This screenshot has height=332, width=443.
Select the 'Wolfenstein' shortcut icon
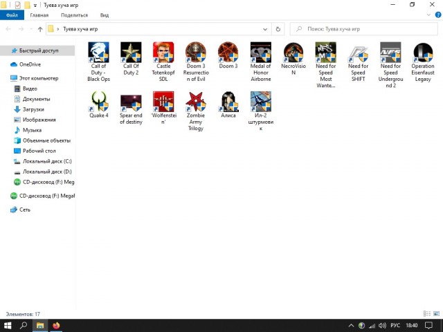[x=163, y=102]
